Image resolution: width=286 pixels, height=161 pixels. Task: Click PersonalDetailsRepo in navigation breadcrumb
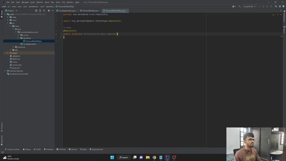pyautogui.click(x=65, y=6)
